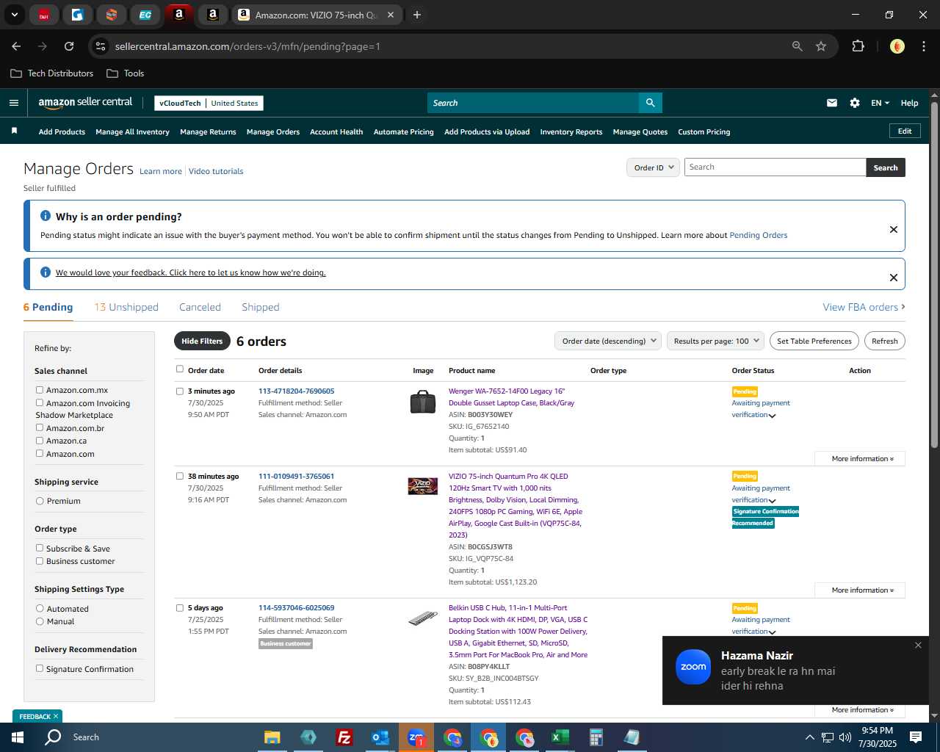Viewport: 940px width, 752px height.
Task: Select the Premium shipping service radio
Action: coord(40,501)
